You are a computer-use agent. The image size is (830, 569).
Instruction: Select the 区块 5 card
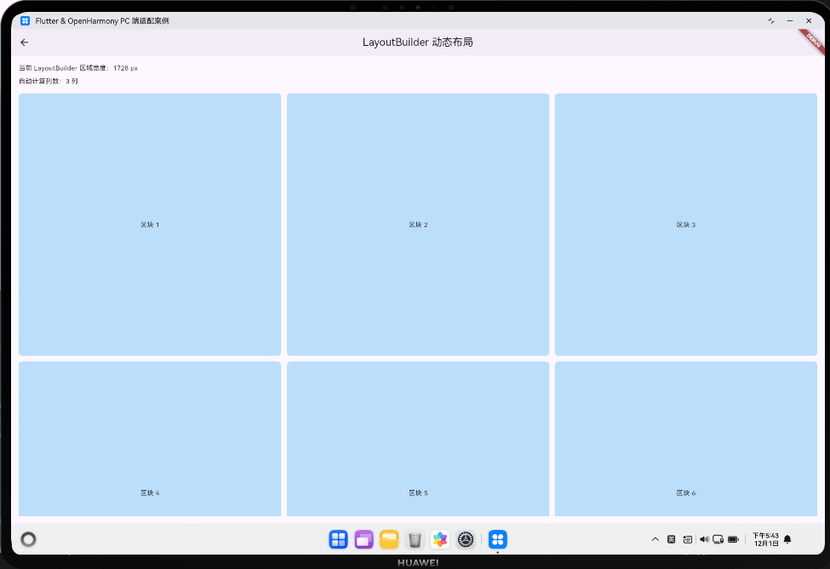click(418, 439)
